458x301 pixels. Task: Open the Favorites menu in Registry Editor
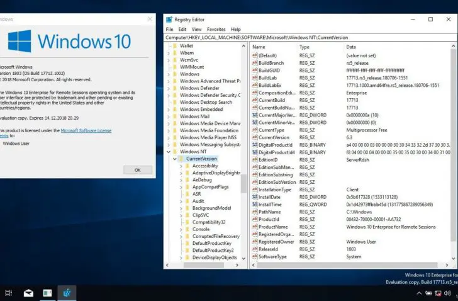(216, 29)
